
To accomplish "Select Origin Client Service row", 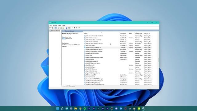I will [x=118, y=71].
